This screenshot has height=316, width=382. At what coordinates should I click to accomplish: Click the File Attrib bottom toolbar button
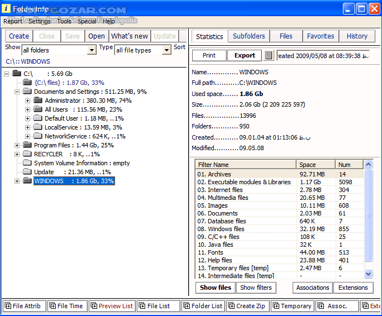pos(23,306)
